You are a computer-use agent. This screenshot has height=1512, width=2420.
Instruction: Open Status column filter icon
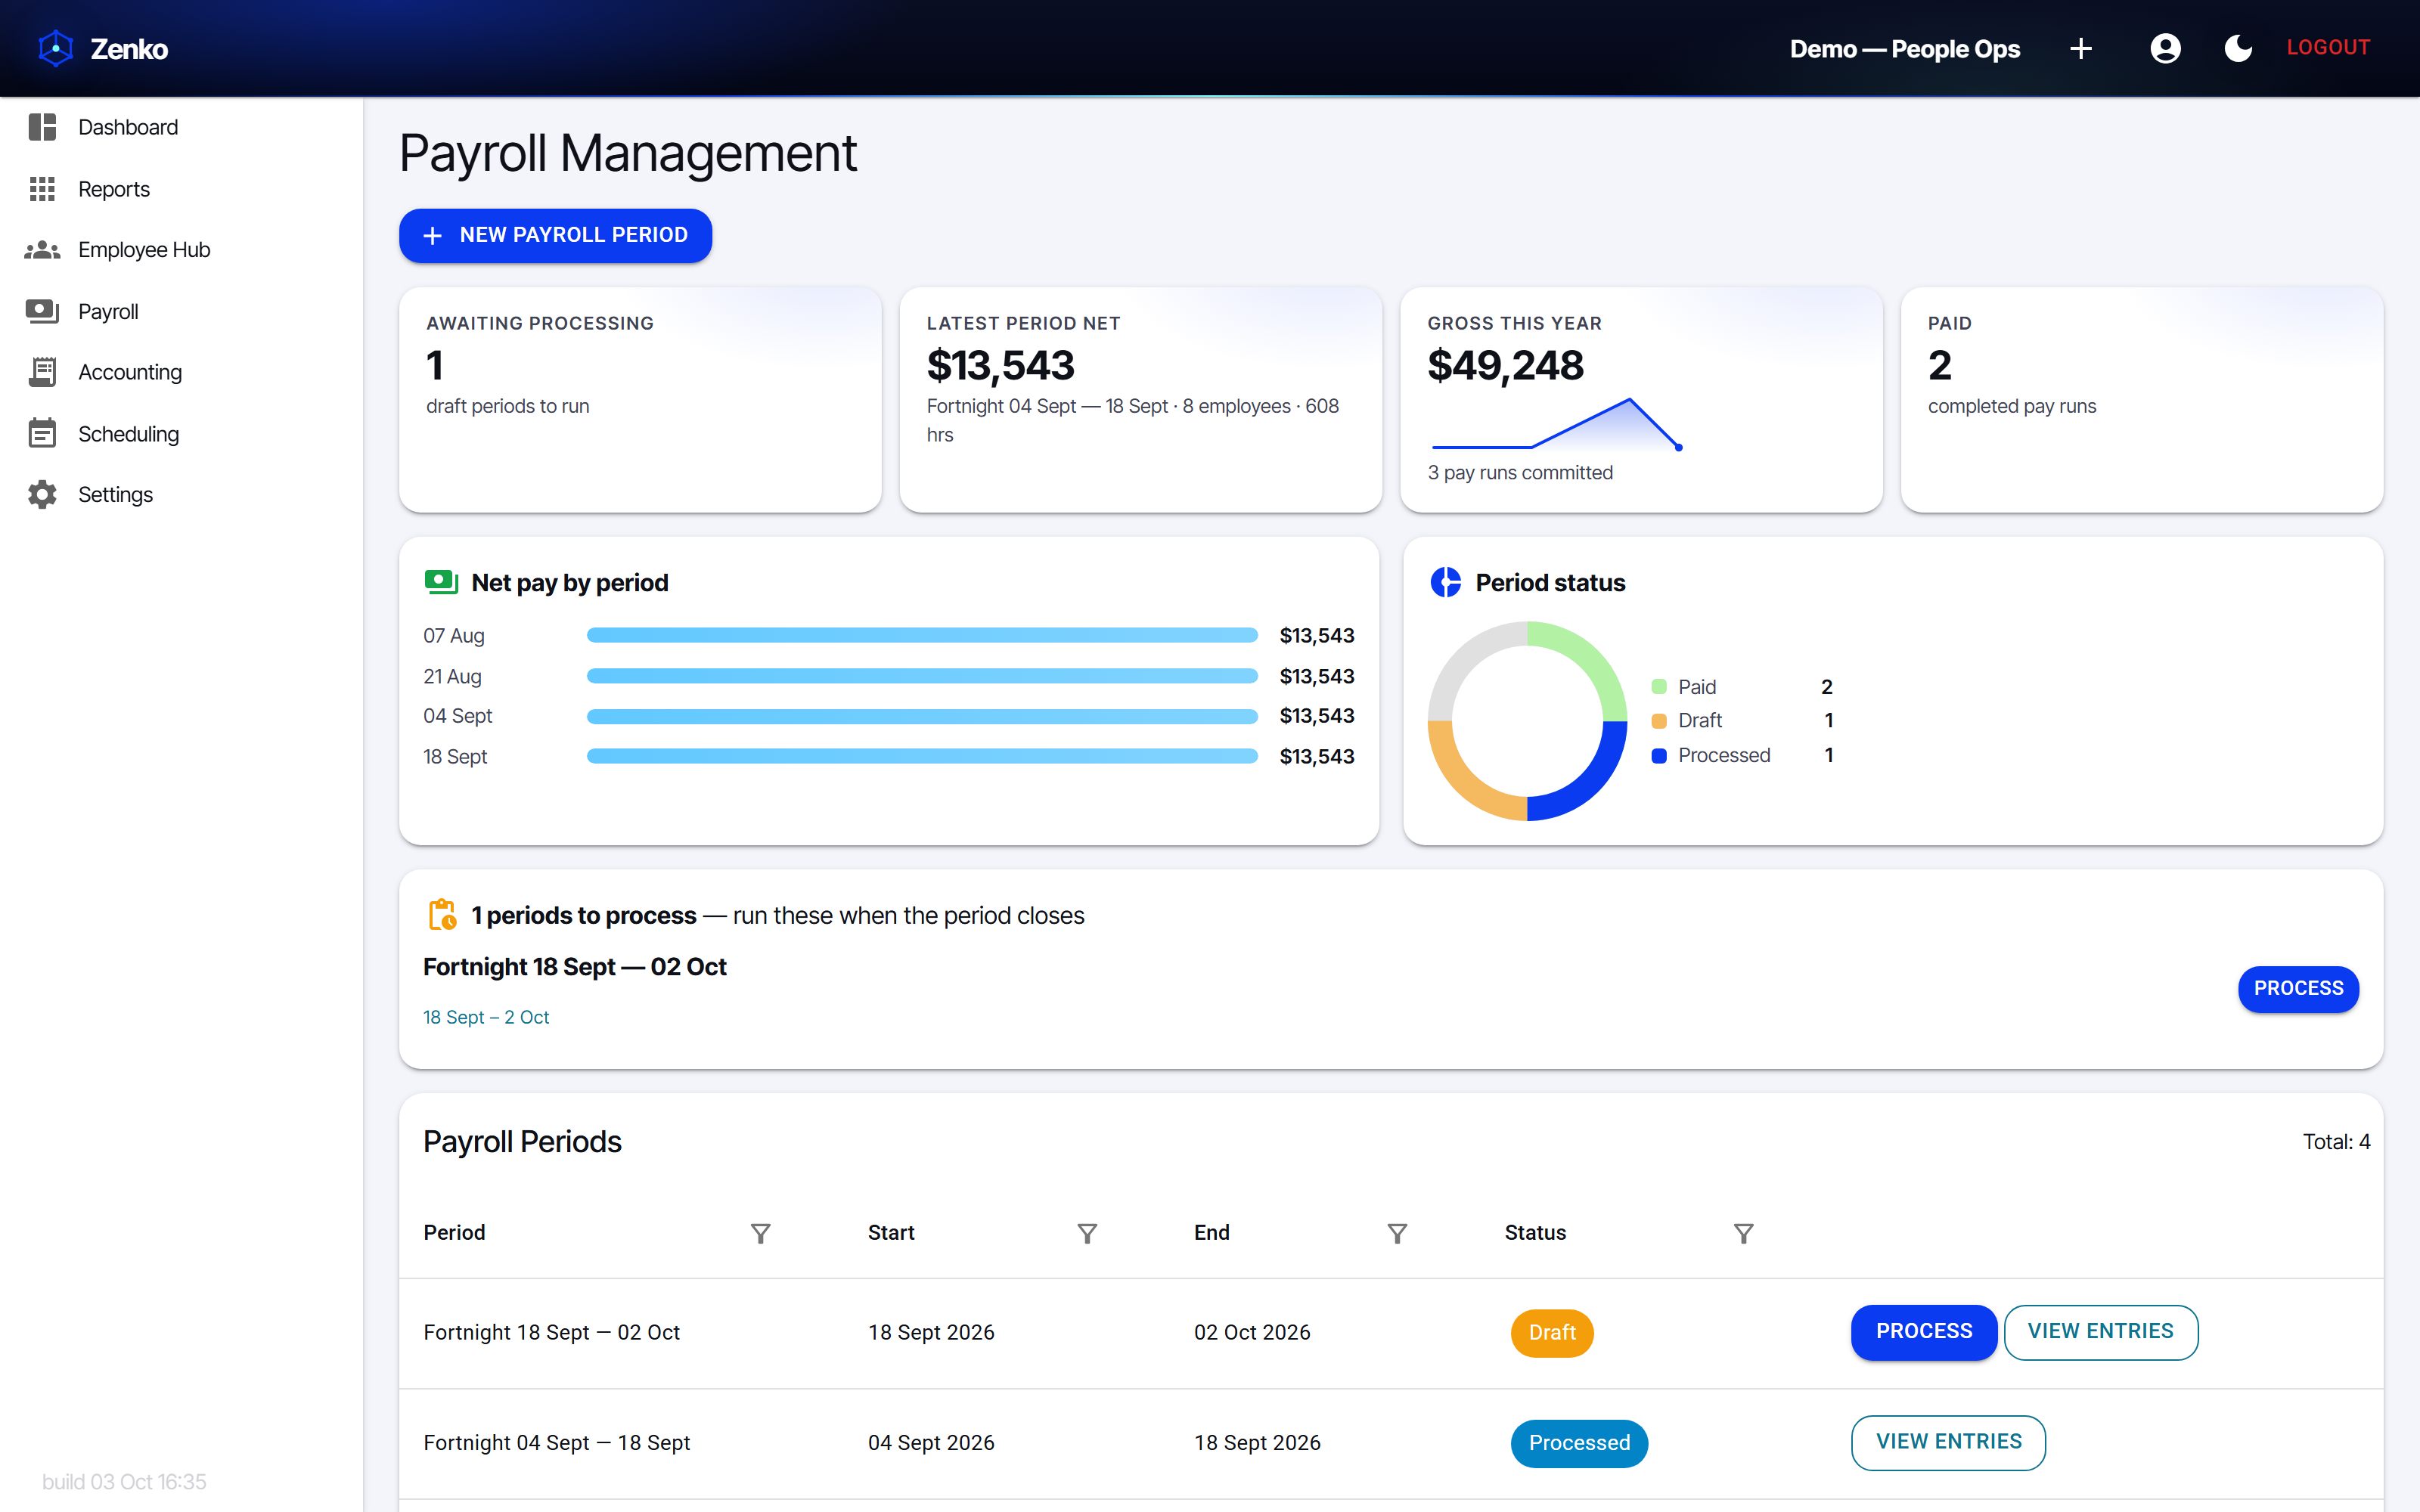[x=1743, y=1233]
